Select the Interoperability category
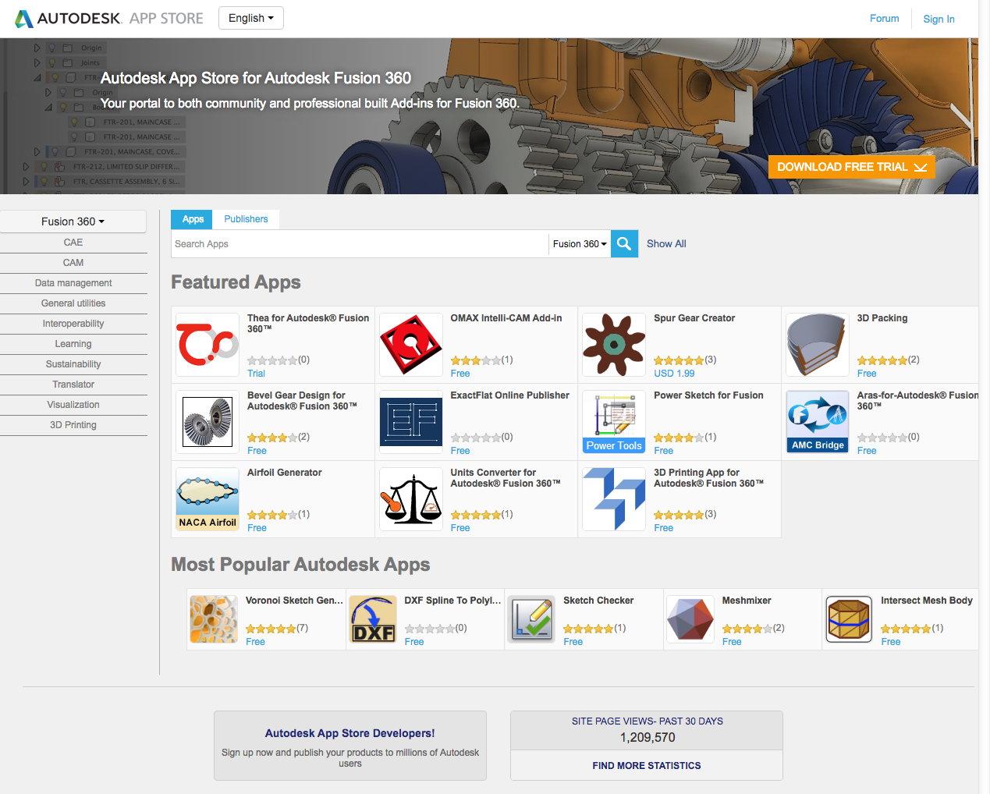The image size is (990, 794). (x=73, y=324)
